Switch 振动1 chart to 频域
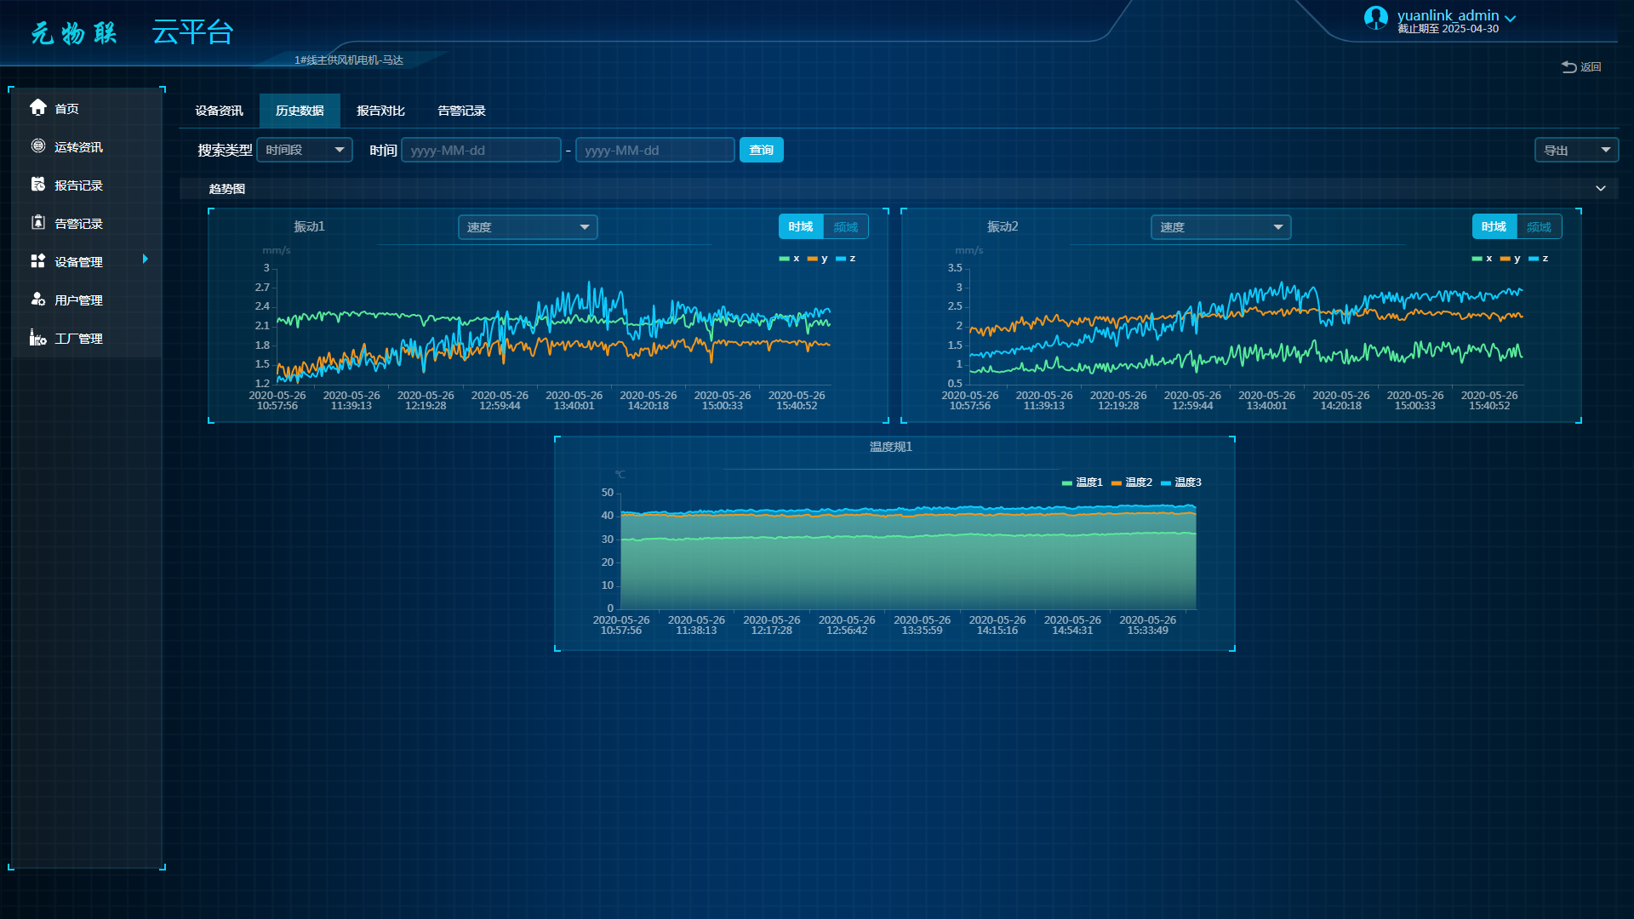The height and width of the screenshot is (919, 1634). (845, 227)
